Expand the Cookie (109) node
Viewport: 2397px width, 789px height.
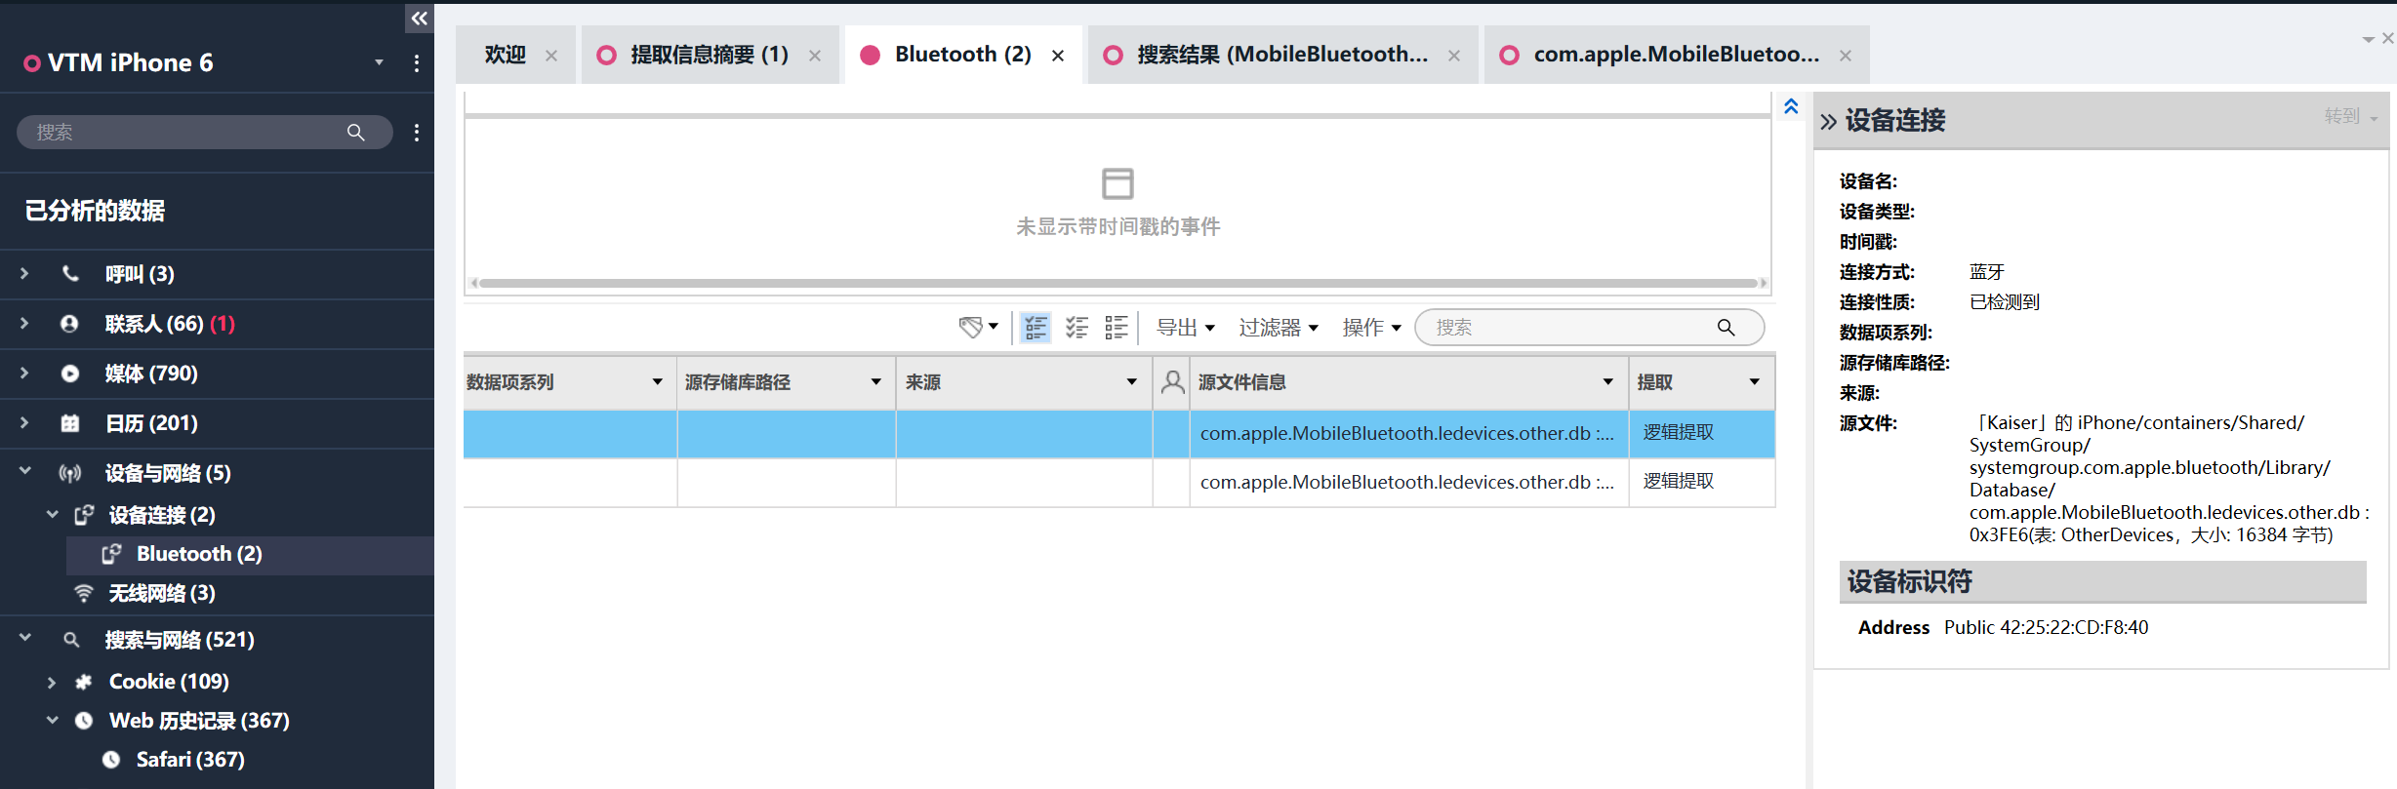coord(52,682)
